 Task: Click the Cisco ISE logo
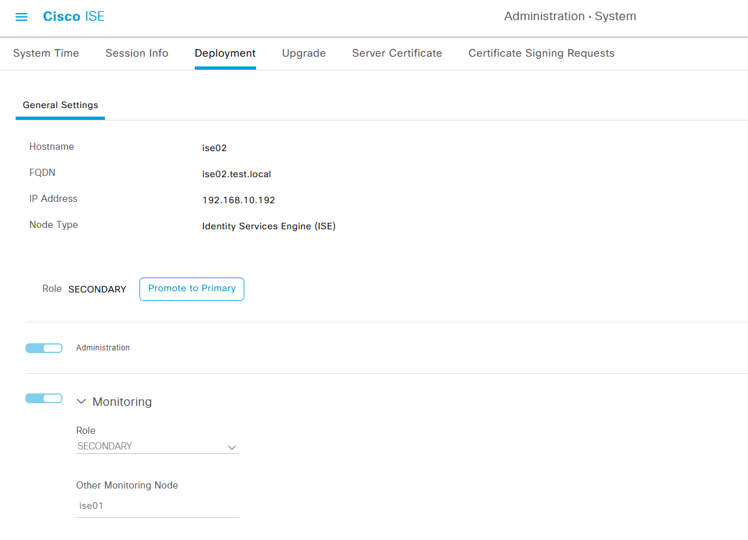pos(74,16)
